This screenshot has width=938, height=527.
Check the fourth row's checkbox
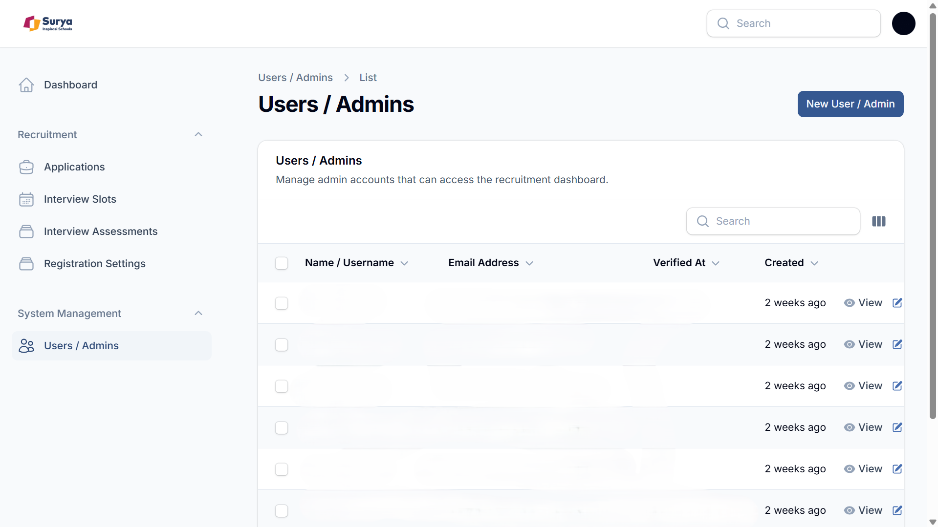tap(282, 428)
